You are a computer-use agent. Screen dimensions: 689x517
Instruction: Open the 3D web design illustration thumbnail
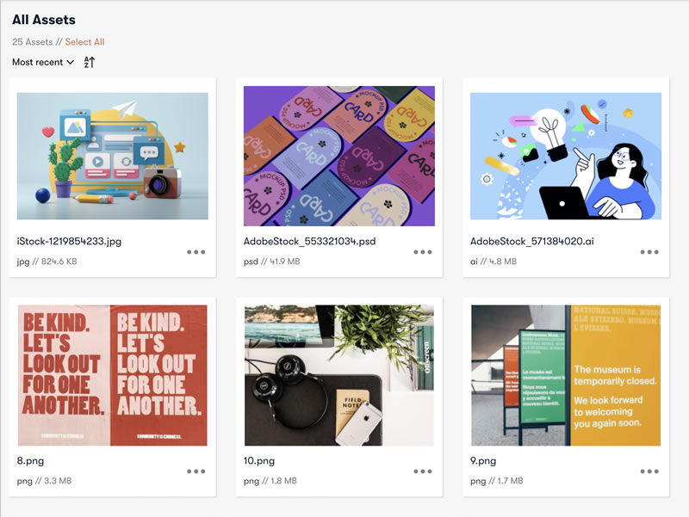[113, 156]
